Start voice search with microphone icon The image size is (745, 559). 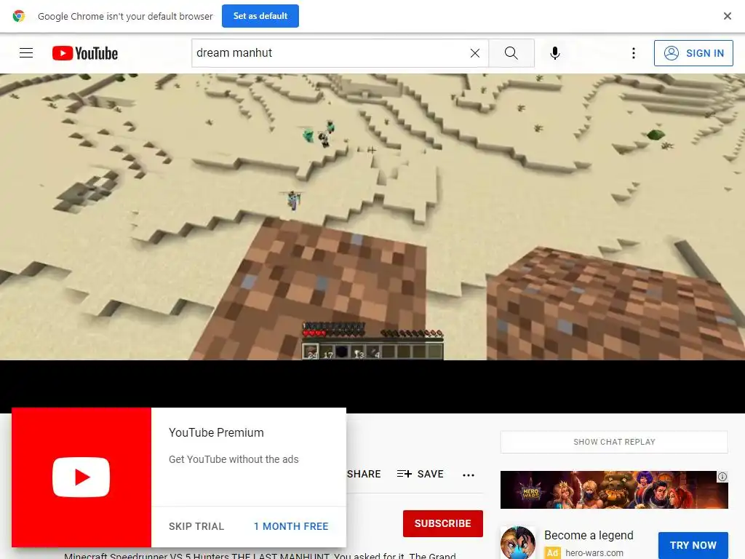(555, 53)
